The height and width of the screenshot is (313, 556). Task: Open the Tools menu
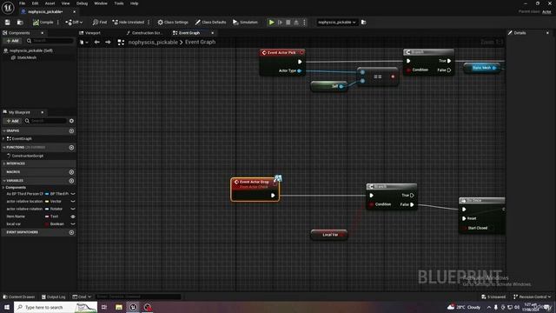coord(119,3)
